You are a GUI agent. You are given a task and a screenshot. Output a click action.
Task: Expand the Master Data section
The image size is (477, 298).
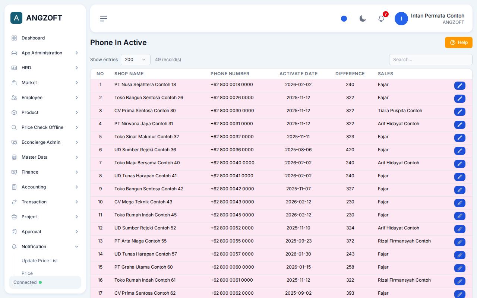(45, 157)
